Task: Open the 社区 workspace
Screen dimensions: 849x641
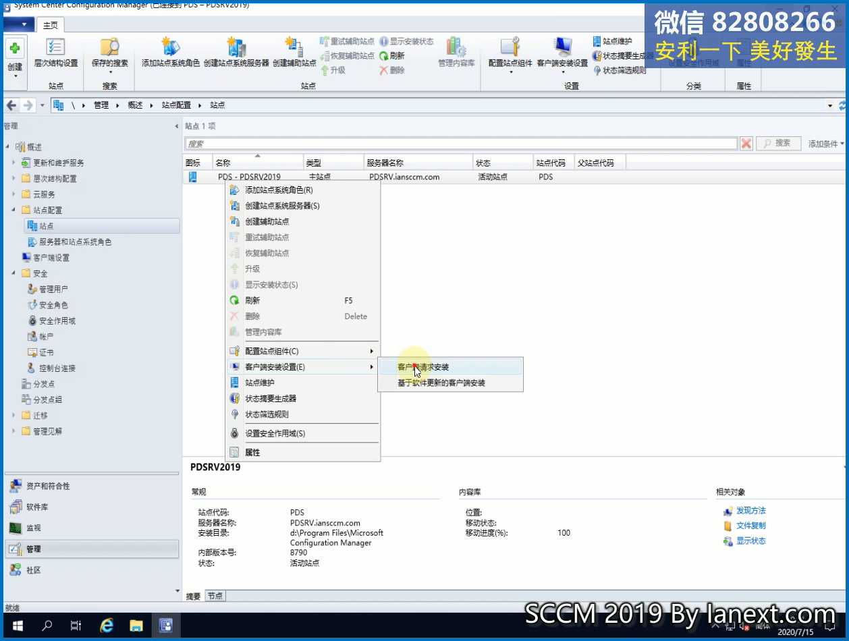Action: tap(92, 570)
